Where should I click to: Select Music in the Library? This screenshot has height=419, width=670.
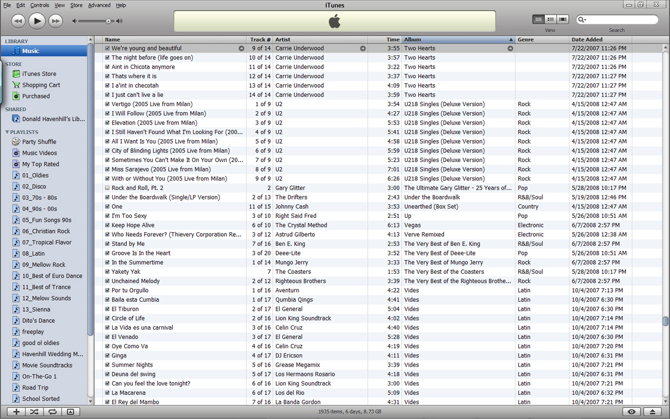pos(44,51)
